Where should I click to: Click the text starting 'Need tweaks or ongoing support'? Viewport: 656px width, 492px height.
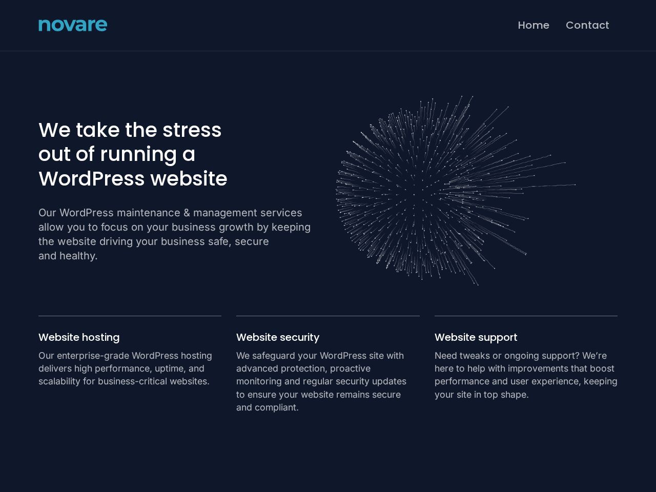526,375
